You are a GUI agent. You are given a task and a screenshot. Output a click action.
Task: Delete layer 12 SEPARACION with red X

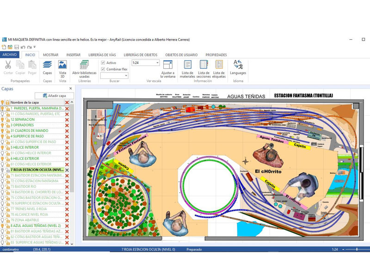point(67,119)
